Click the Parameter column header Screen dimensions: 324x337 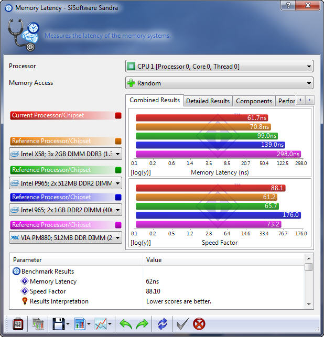(x=76, y=260)
